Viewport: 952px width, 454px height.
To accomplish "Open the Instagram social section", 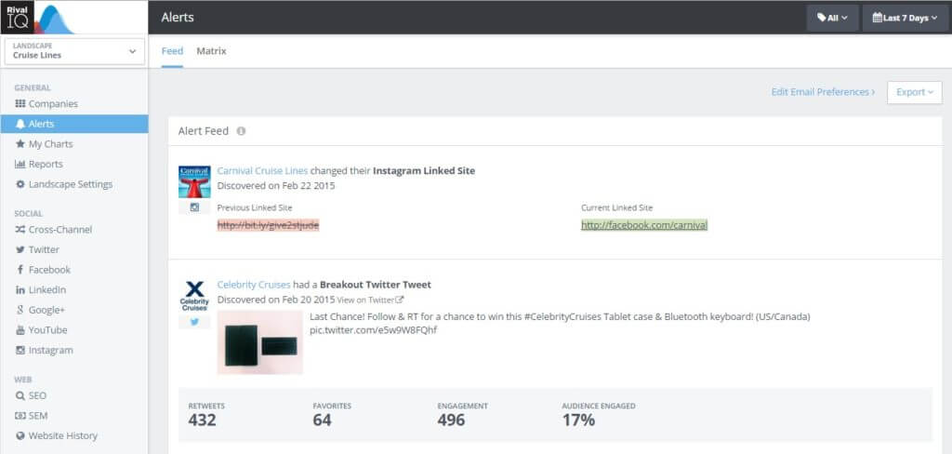I will pos(49,351).
